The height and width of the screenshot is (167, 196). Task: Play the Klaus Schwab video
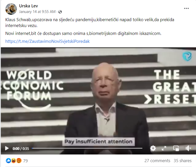point(7,148)
